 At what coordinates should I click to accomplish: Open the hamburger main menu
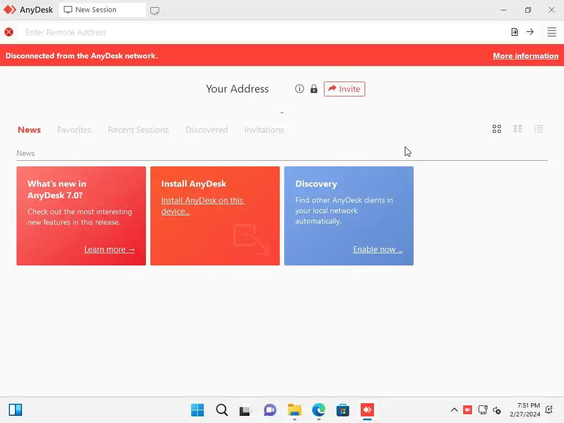pos(551,32)
